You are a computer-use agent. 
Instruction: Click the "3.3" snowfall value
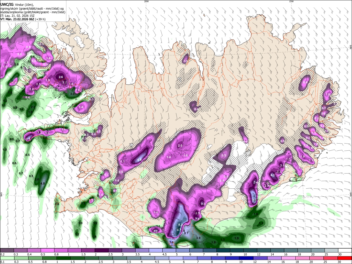(x=203, y=204)
